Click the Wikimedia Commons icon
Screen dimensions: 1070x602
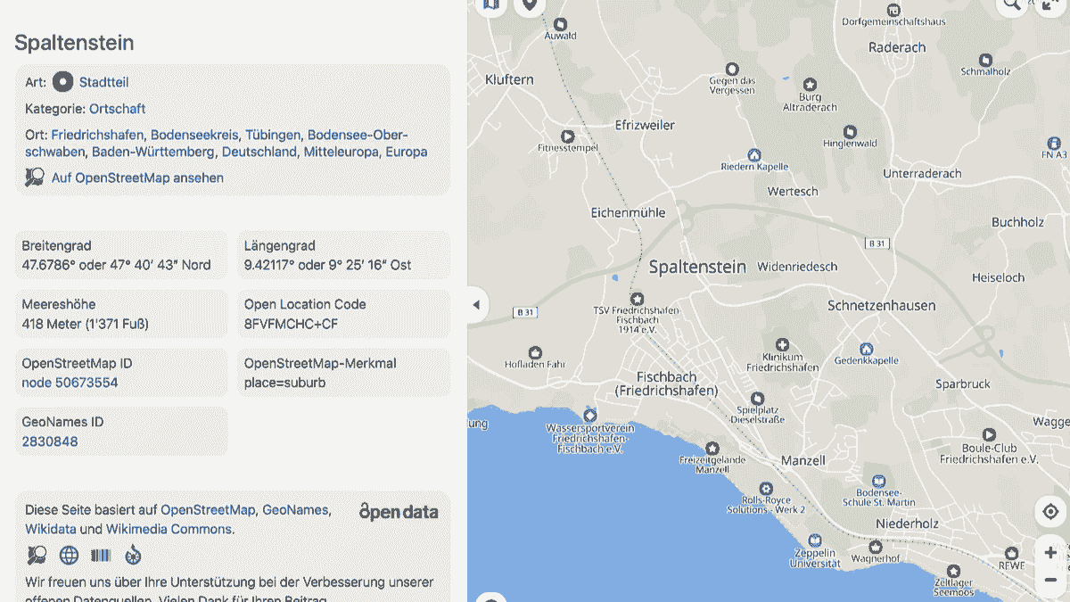tap(133, 556)
